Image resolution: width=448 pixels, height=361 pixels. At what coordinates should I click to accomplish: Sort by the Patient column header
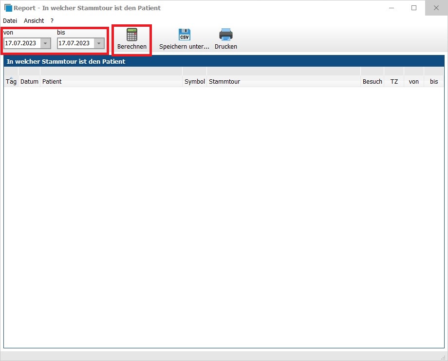point(111,81)
